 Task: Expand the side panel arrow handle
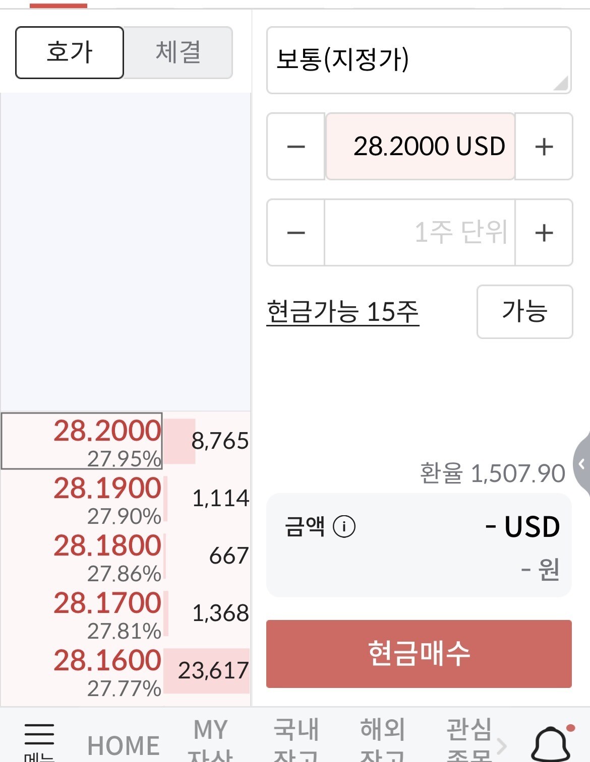(582, 464)
